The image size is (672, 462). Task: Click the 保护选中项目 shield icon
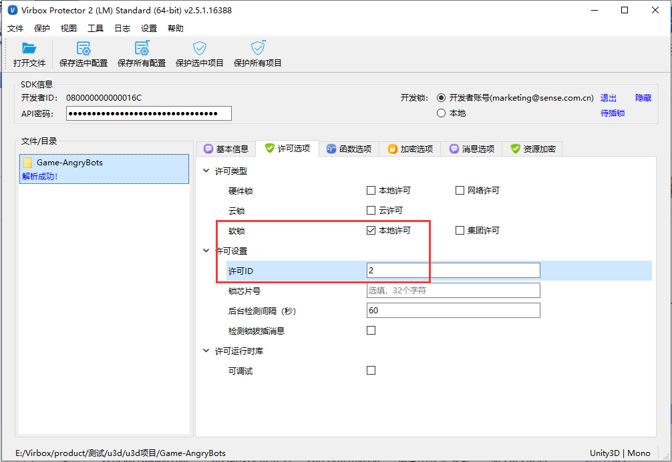[200, 48]
